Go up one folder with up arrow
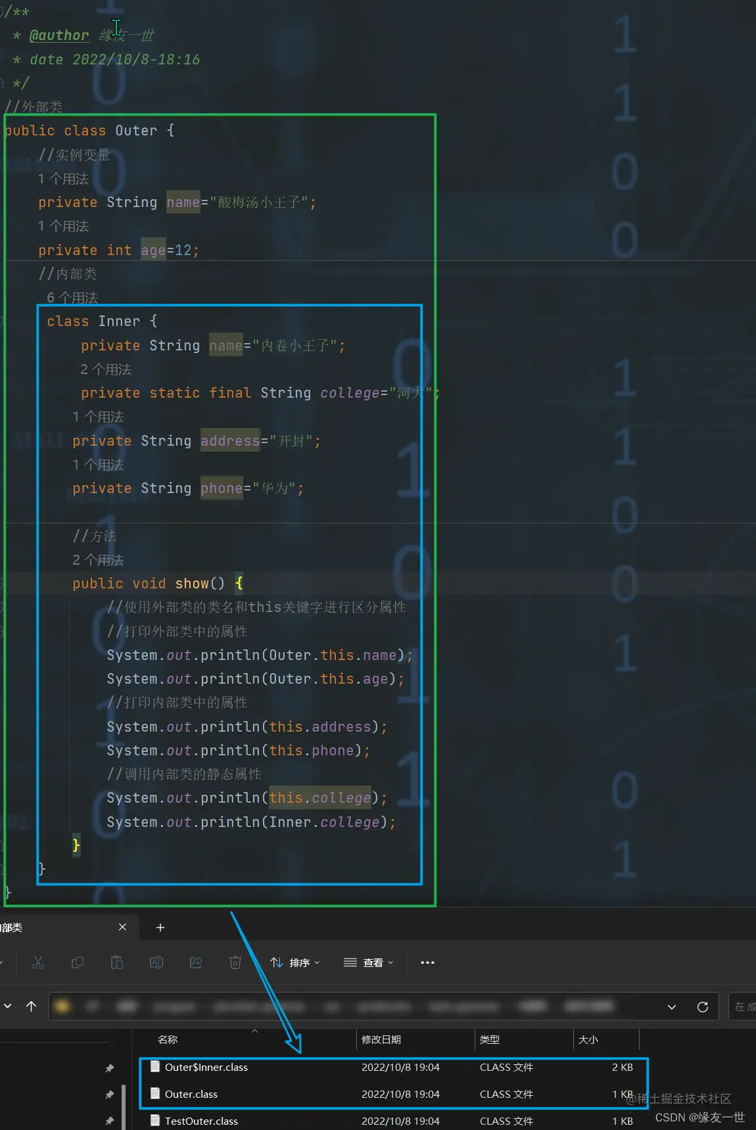The height and width of the screenshot is (1130, 756). 31,1006
